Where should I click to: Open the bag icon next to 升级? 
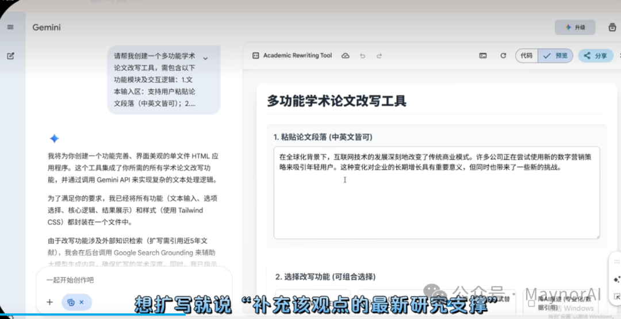(x=612, y=28)
